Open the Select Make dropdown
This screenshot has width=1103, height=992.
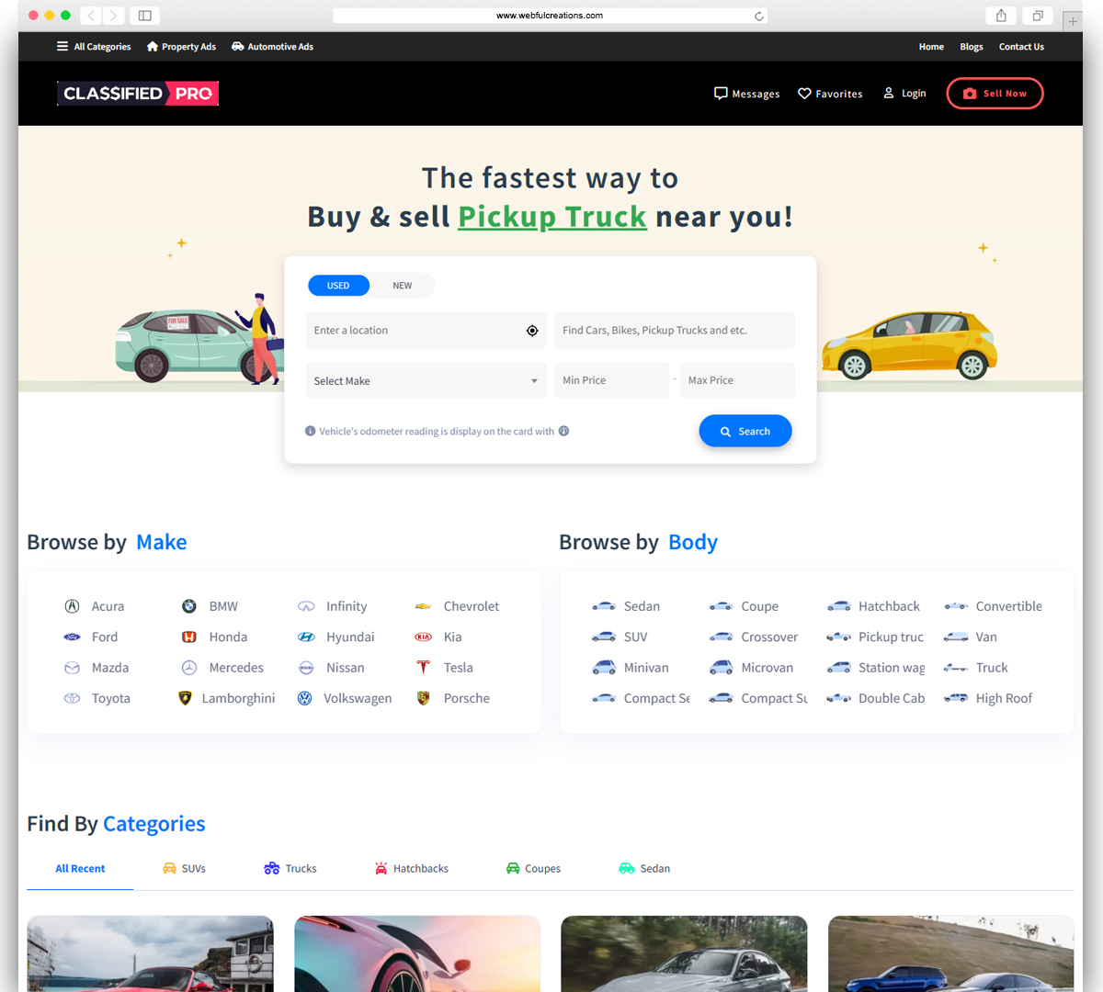tap(426, 380)
